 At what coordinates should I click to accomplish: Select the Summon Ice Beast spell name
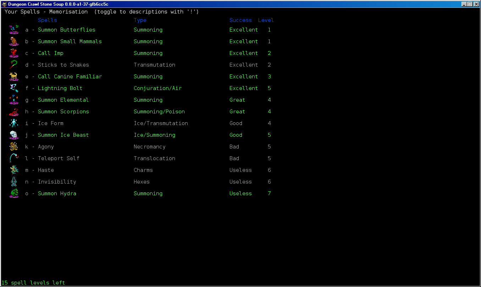(x=63, y=135)
